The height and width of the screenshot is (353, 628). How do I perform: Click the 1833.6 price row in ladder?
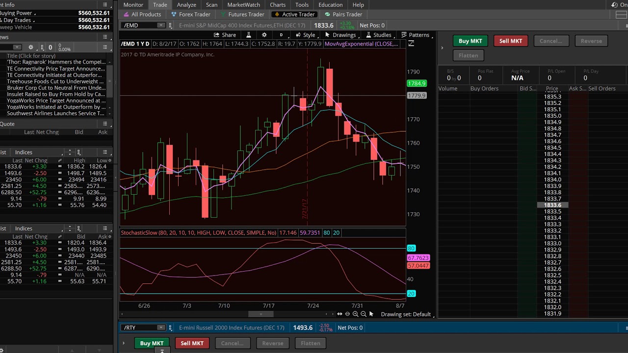pos(552,205)
